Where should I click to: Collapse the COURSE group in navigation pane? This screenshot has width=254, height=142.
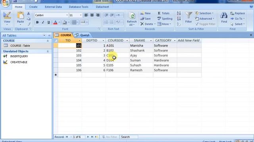click(48, 41)
